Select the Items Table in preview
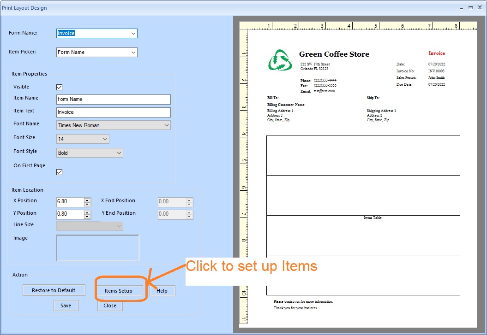 point(372,217)
